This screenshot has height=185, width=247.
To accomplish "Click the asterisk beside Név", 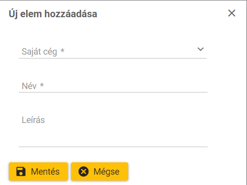I will (42, 85).
